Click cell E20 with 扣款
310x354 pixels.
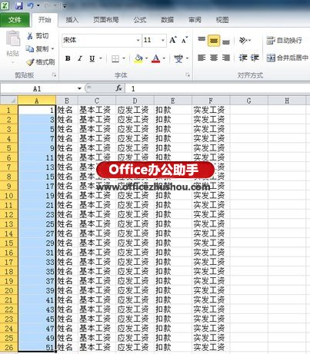pyautogui.click(x=173, y=290)
